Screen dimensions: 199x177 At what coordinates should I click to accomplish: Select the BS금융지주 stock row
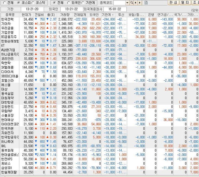[x=99, y=37]
